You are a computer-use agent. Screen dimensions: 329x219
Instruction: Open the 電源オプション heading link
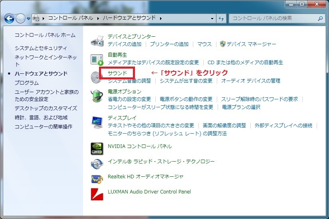(125, 92)
